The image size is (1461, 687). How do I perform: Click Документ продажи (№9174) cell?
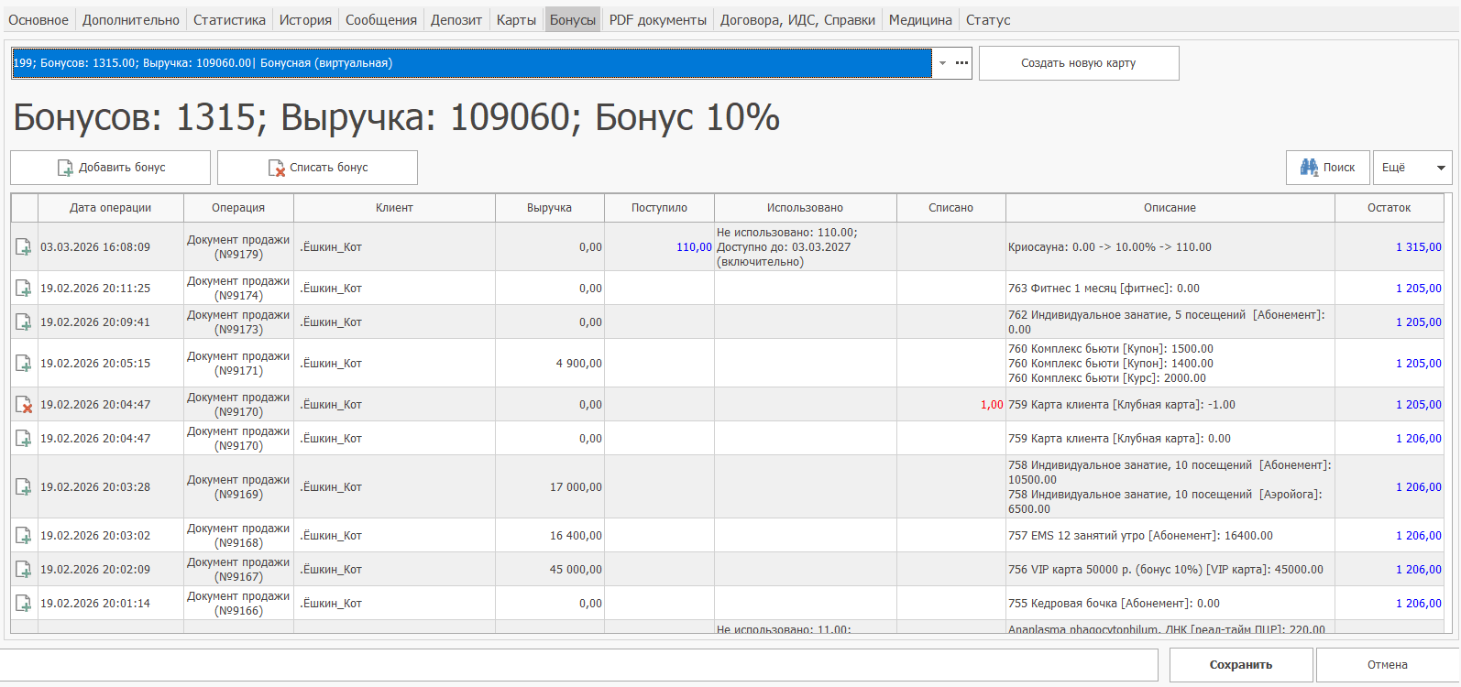coord(238,289)
